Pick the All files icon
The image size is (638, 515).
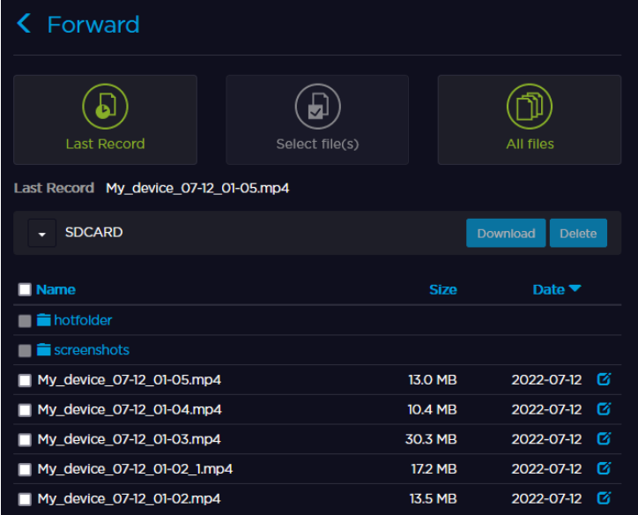point(530,106)
